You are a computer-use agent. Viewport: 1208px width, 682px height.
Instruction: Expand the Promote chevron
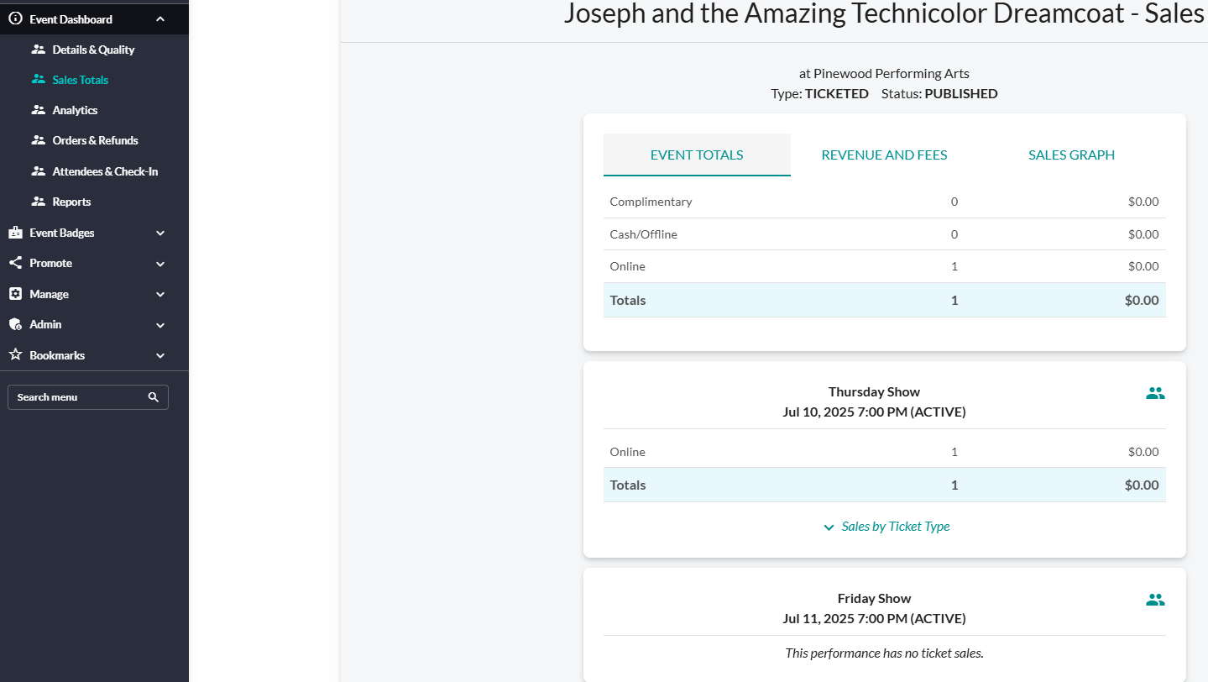[160, 264]
